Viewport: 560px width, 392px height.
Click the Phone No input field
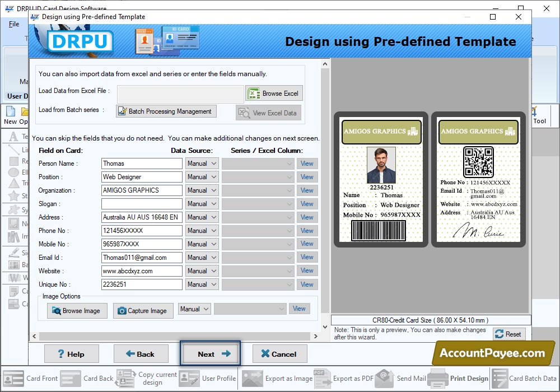point(142,231)
